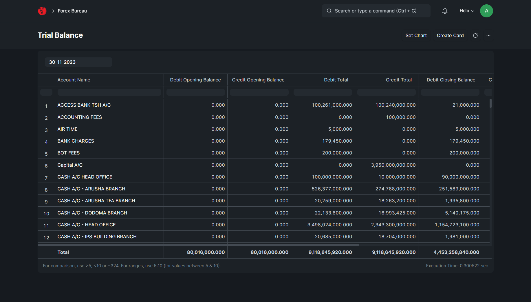The image size is (531, 302).
Task: Open the three-dot report menu
Action: pyautogui.click(x=488, y=35)
